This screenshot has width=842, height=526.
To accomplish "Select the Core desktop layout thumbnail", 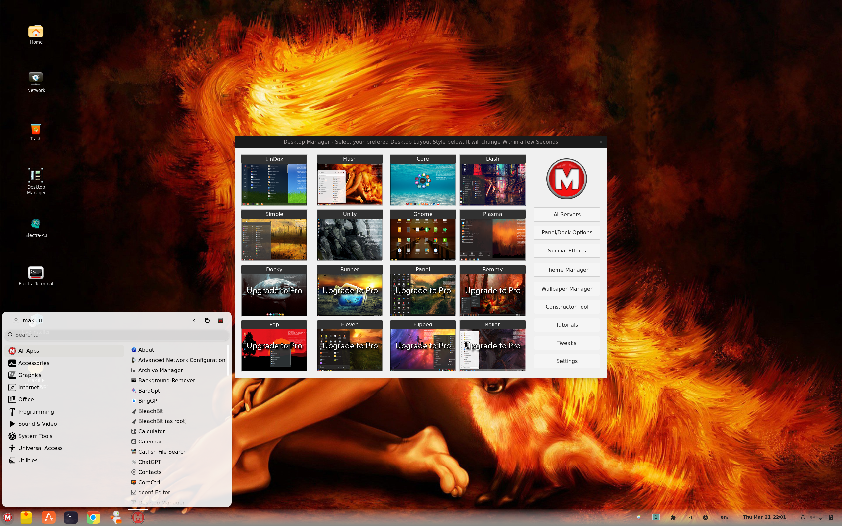I will pos(422,180).
